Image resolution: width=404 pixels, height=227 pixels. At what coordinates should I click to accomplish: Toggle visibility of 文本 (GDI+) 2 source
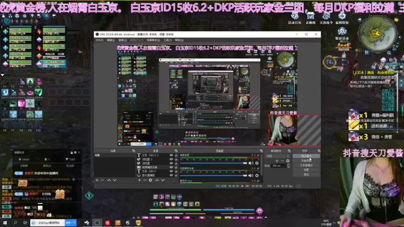click(171, 155)
